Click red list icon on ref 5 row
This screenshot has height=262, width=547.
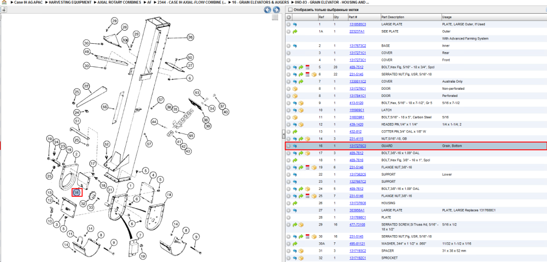(307, 67)
